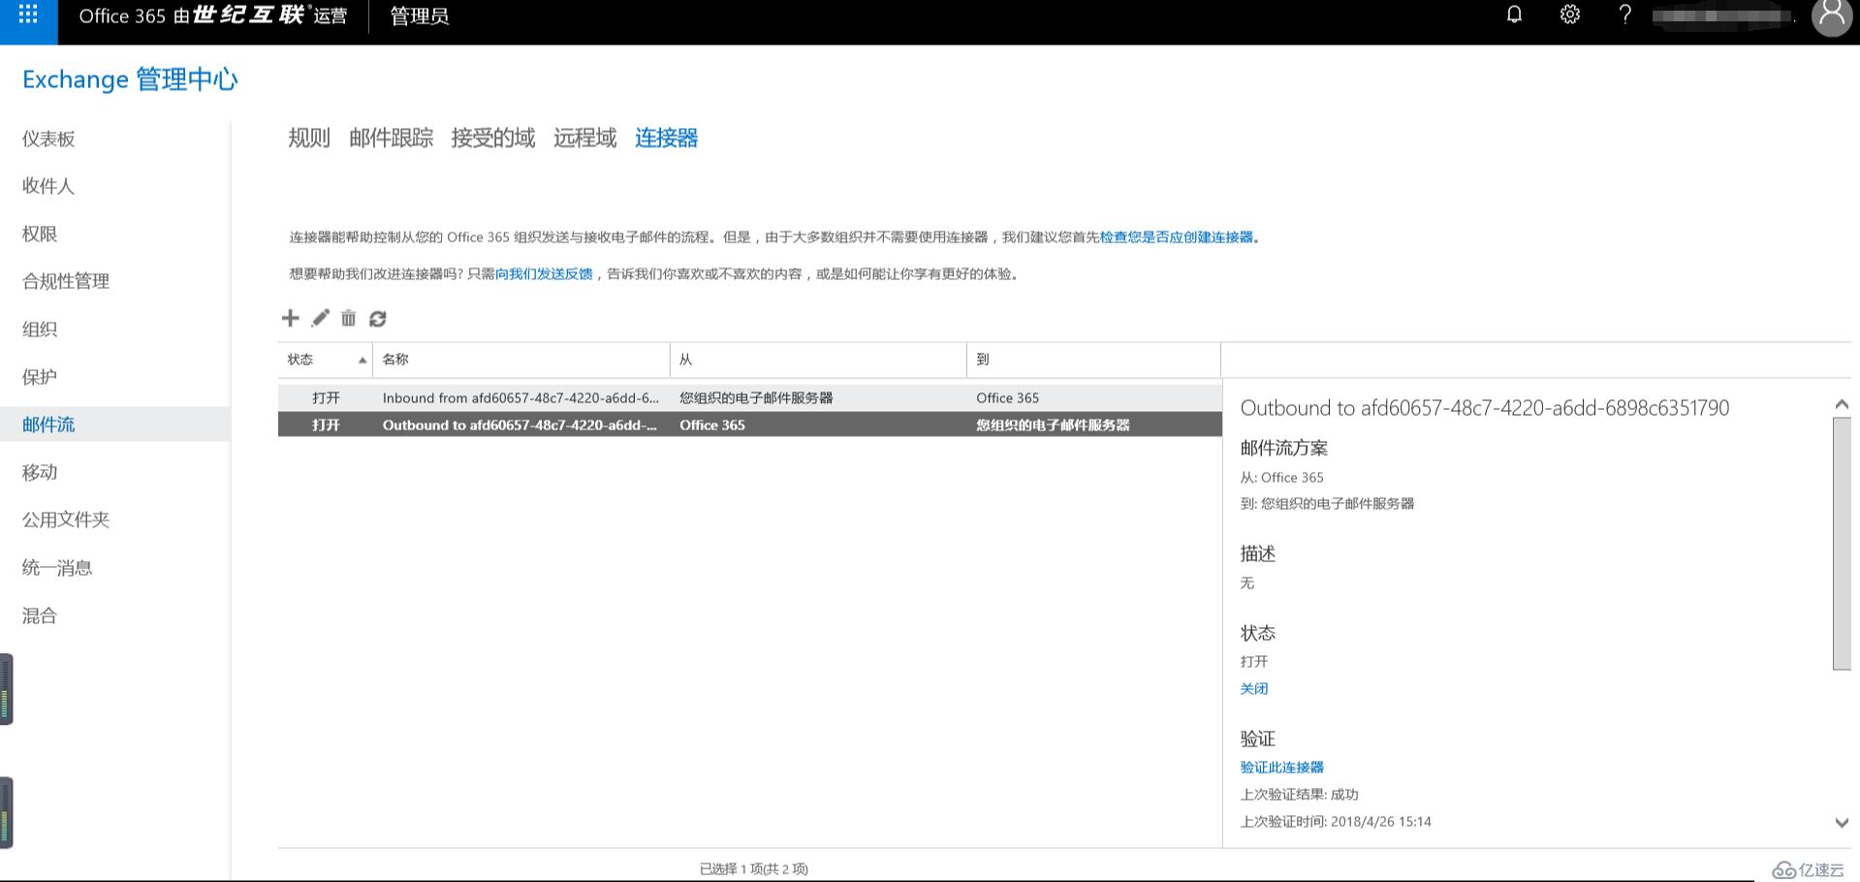
Task: Open 仪表板 in the sidebar
Action: [x=48, y=139]
